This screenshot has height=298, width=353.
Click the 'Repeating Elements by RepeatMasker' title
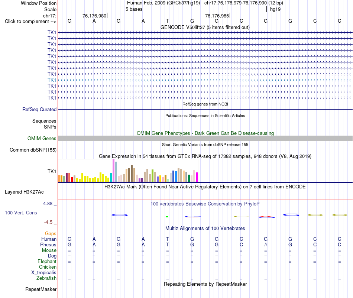coord(205,284)
